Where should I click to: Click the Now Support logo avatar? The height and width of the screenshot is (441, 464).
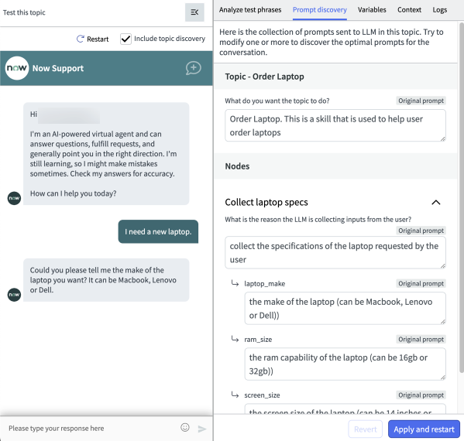[x=17, y=68]
